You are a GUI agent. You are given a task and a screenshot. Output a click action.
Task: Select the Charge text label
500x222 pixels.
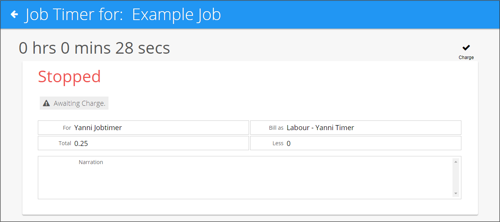point(466,58)
